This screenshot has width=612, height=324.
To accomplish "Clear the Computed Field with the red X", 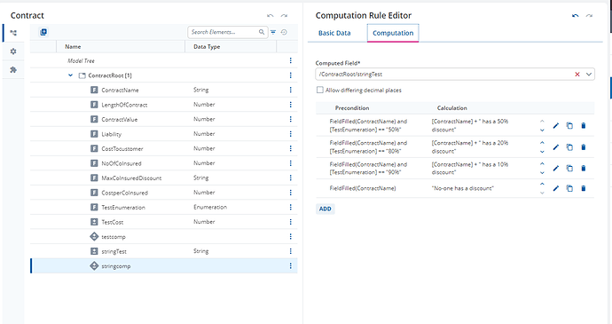I will point(577,75).
